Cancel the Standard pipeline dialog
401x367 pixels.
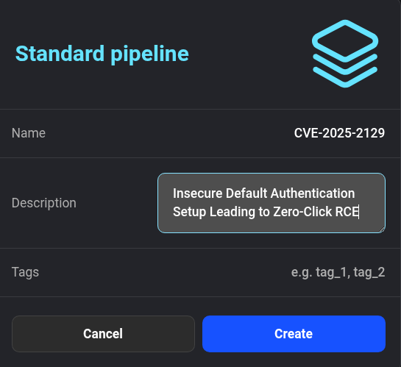pos(103,334)
